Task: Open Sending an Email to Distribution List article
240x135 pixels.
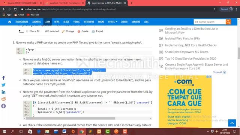Action: [192, 31]
